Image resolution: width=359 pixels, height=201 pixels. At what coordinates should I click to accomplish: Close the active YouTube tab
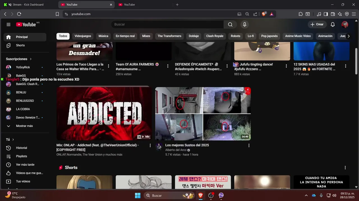tap(111, 4)
